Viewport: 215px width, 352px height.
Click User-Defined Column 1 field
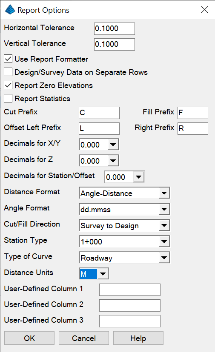coord(130,290)
